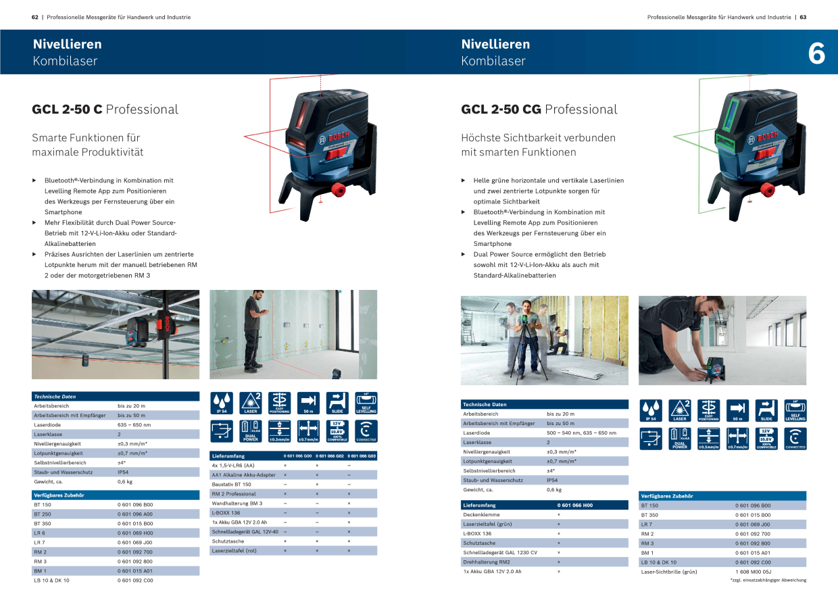
Task: Click 'Schnellladegerät GAL 12V-40' row
Action: (293, 532)
